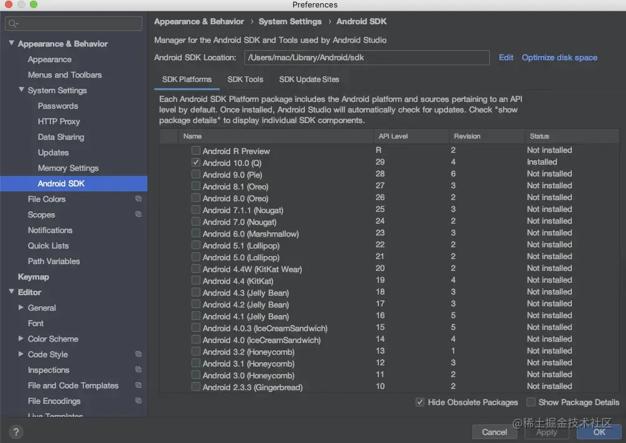Toggle Hide Obsolete Packages checkbox
Screen dimensions: 626x443
pyautogui.click(x=420, y=402)
